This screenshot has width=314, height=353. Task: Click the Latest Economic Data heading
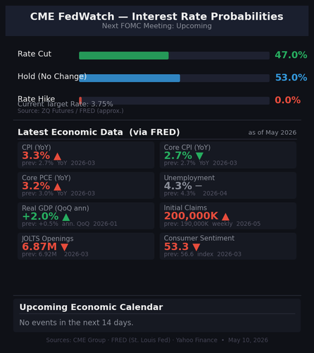99,132
